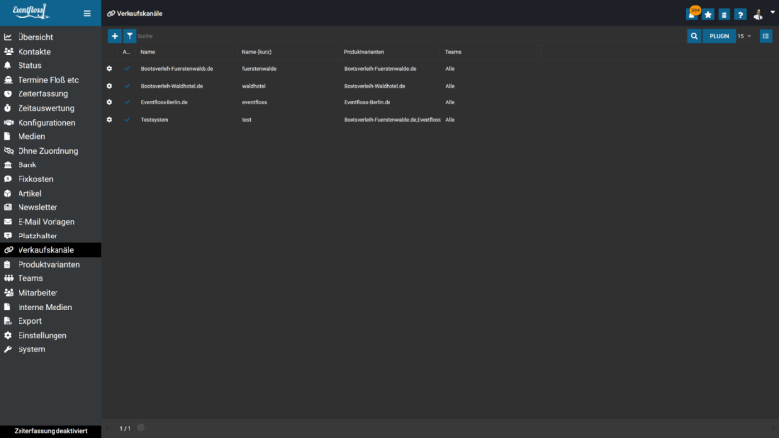This screenshot has width=779, height=438.
Task: Click the Medien file icon
Action: [8, 136]
